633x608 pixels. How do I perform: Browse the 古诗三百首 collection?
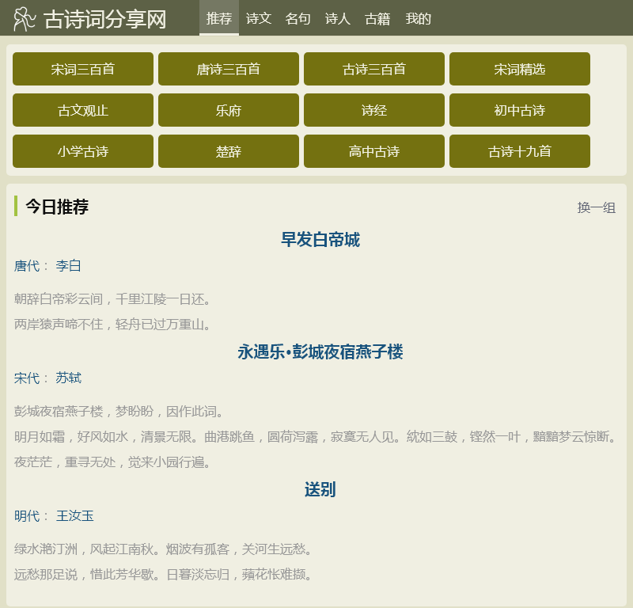(374, 69)
